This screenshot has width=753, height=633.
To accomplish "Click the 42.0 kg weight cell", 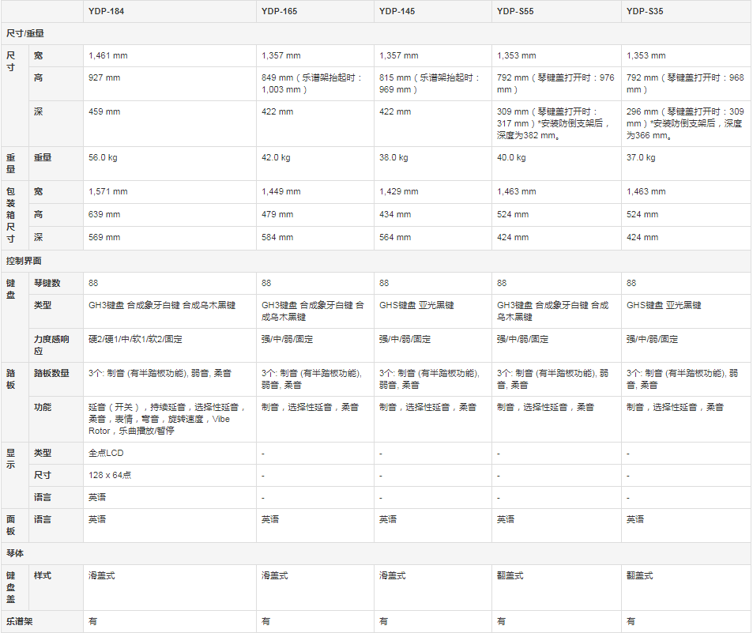I will click(315, 164).
